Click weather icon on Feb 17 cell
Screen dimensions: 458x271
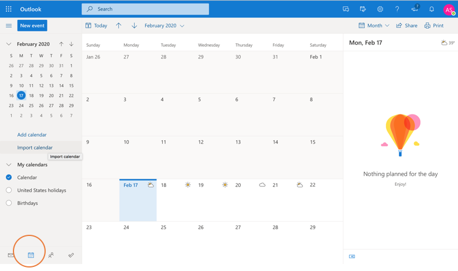coord(151,185)
